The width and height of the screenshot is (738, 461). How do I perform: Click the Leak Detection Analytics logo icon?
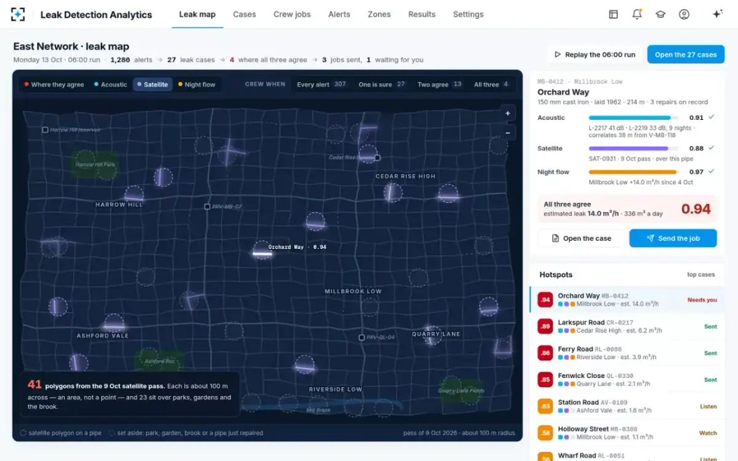pos(18,14)
